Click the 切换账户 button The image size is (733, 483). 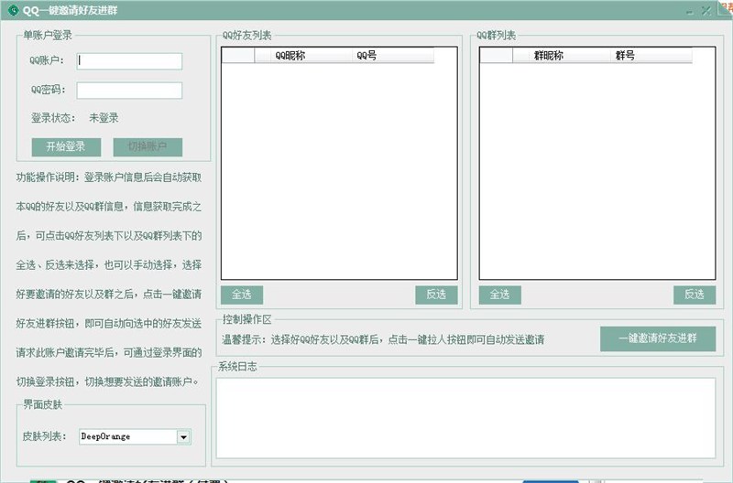click(x=148, y=147)
